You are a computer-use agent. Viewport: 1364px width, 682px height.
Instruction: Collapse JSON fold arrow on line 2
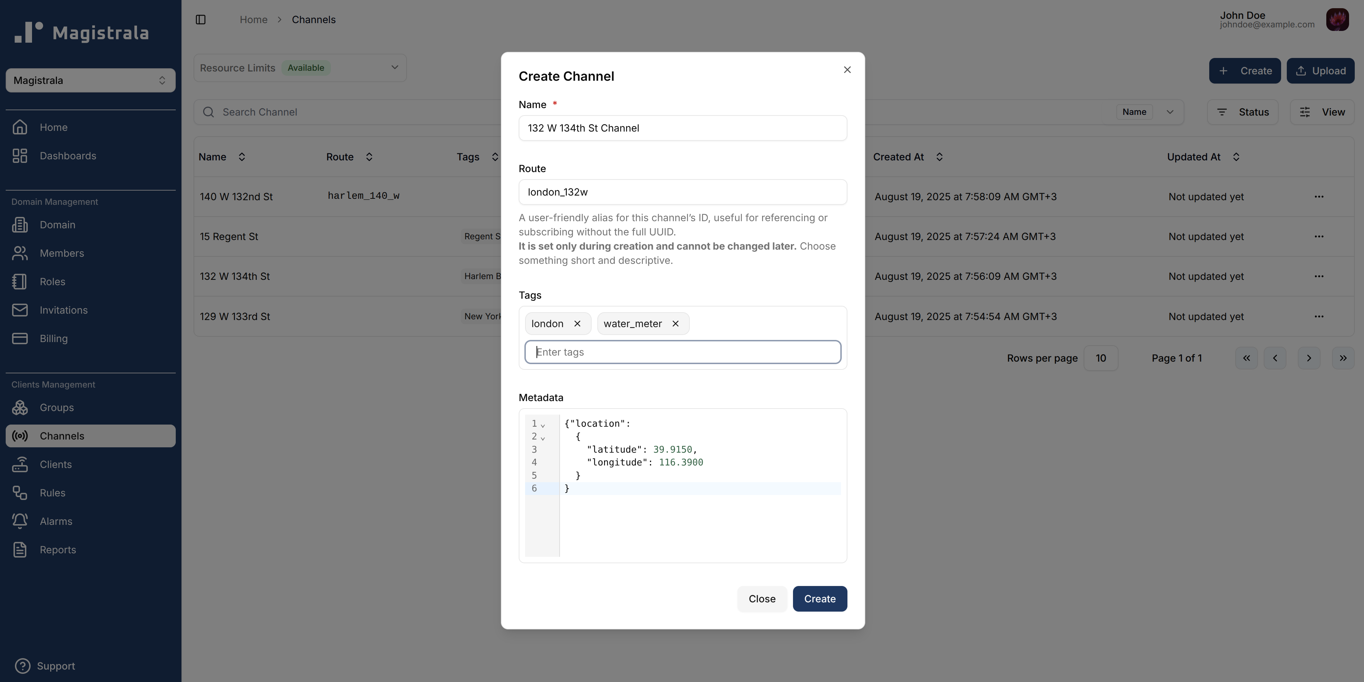tap(543, 438)
